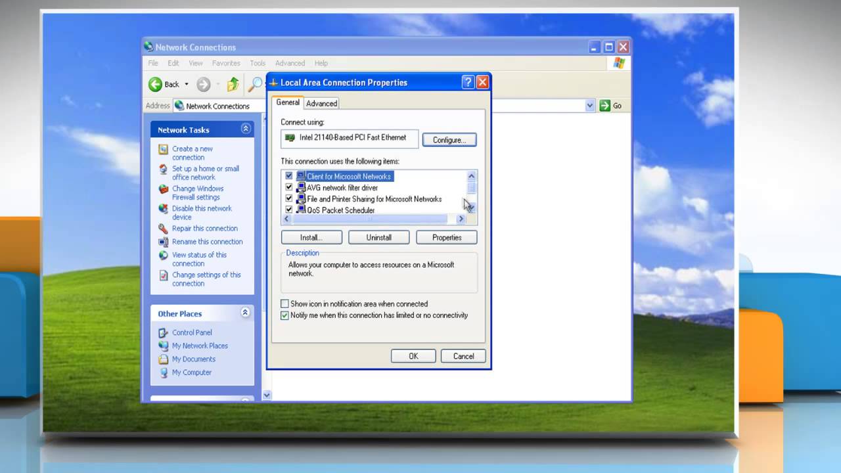The image size is (841, 473).
Task: Click the Uninstall button
Action: [379, 237]
